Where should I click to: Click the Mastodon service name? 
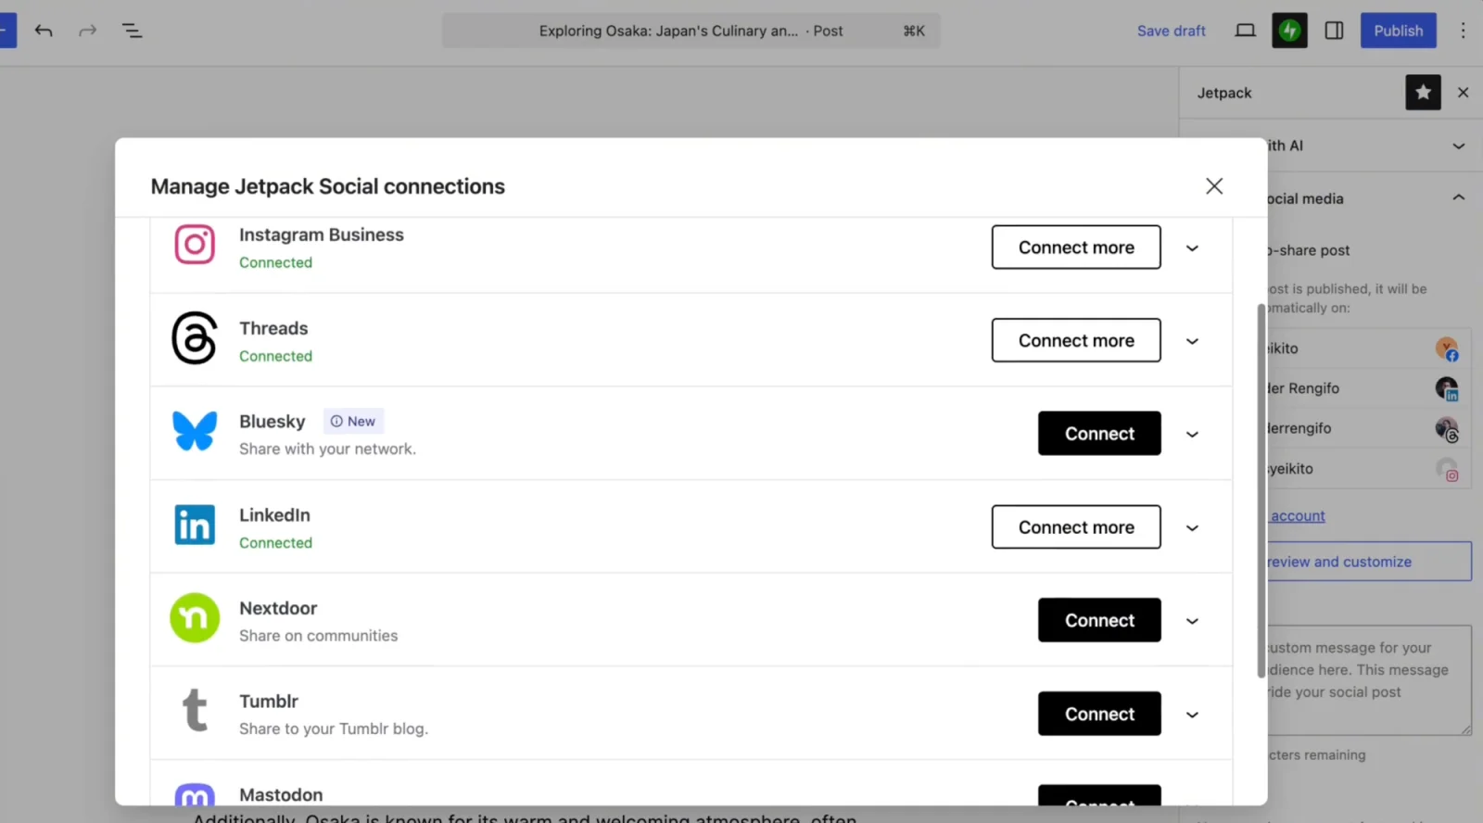(x=281, y=795)
